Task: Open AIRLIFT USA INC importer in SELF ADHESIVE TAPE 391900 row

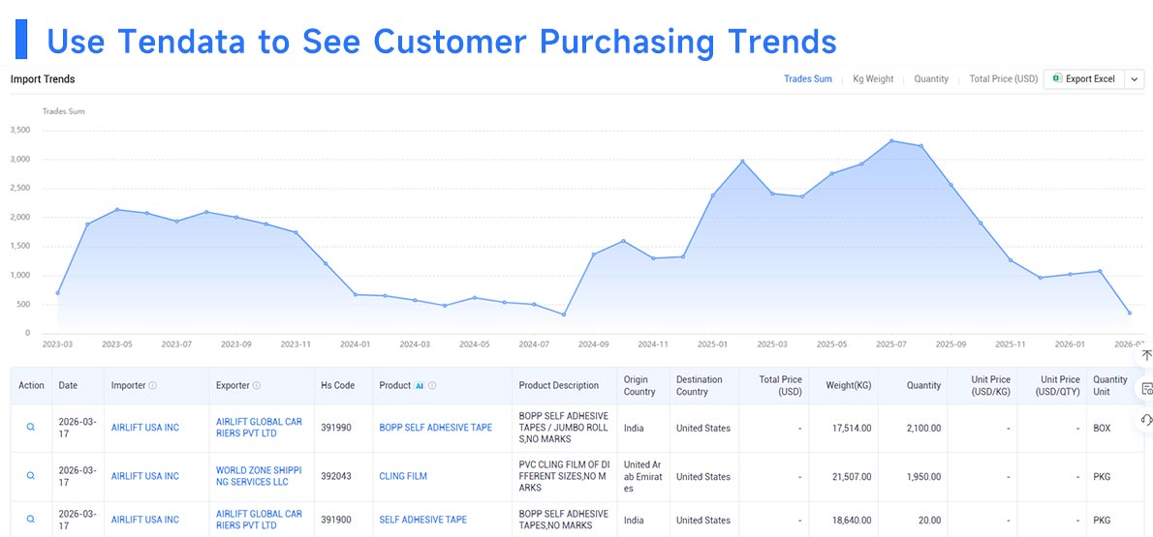Action: click(145, 520)
